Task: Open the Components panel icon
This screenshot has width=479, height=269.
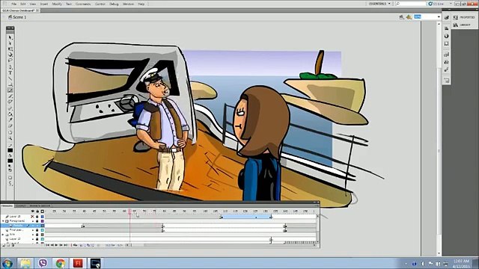Action: tap(446, 62)
